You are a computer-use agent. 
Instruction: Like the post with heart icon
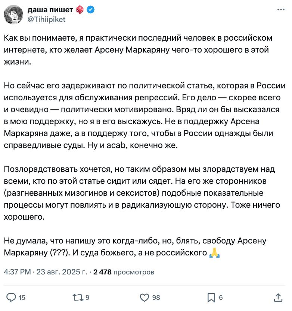point(145,298)
